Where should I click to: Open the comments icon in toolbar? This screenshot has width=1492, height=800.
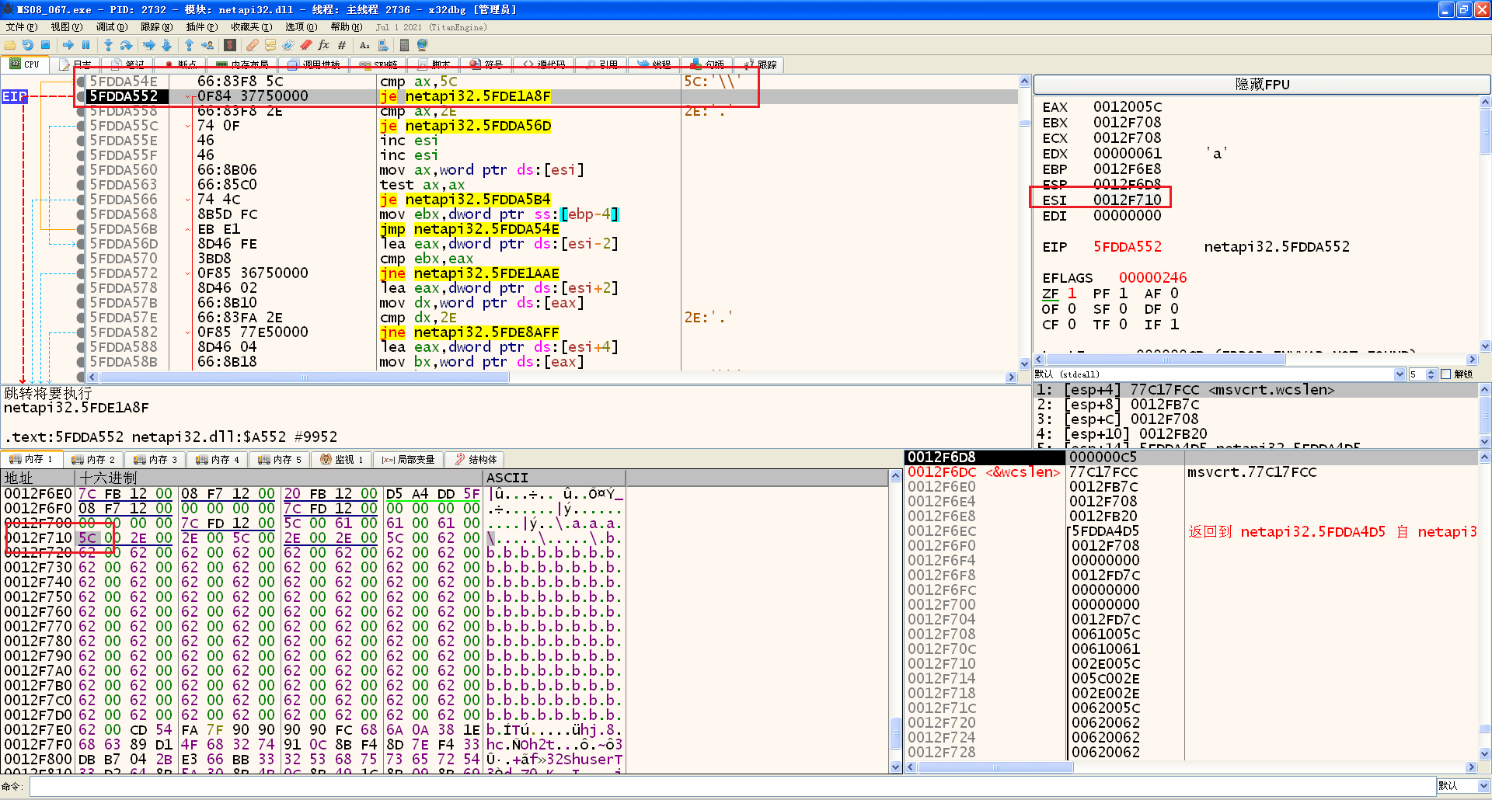click(x=270, y=45)
